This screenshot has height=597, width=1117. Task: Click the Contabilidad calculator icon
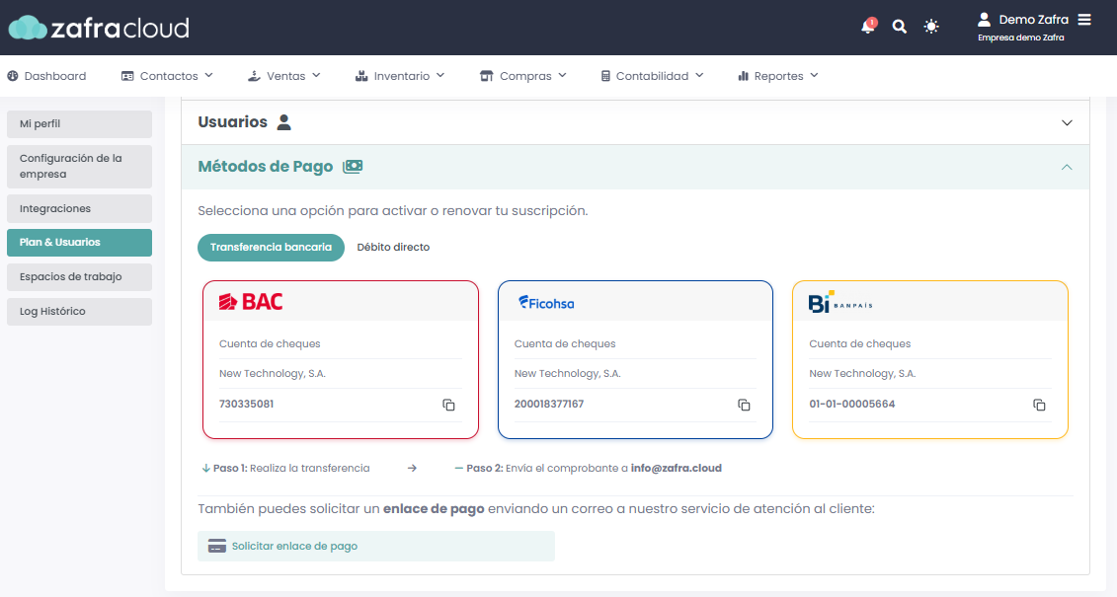605,76
